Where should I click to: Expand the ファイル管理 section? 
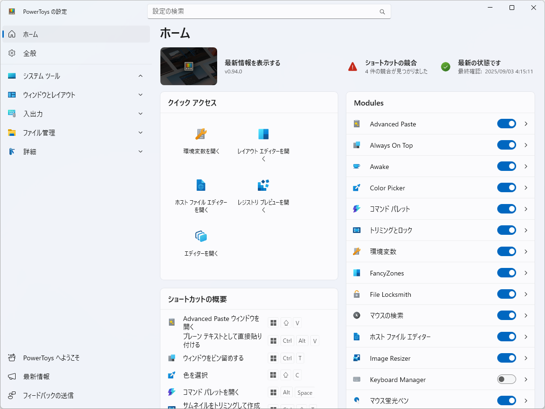(x=140, y=133)
